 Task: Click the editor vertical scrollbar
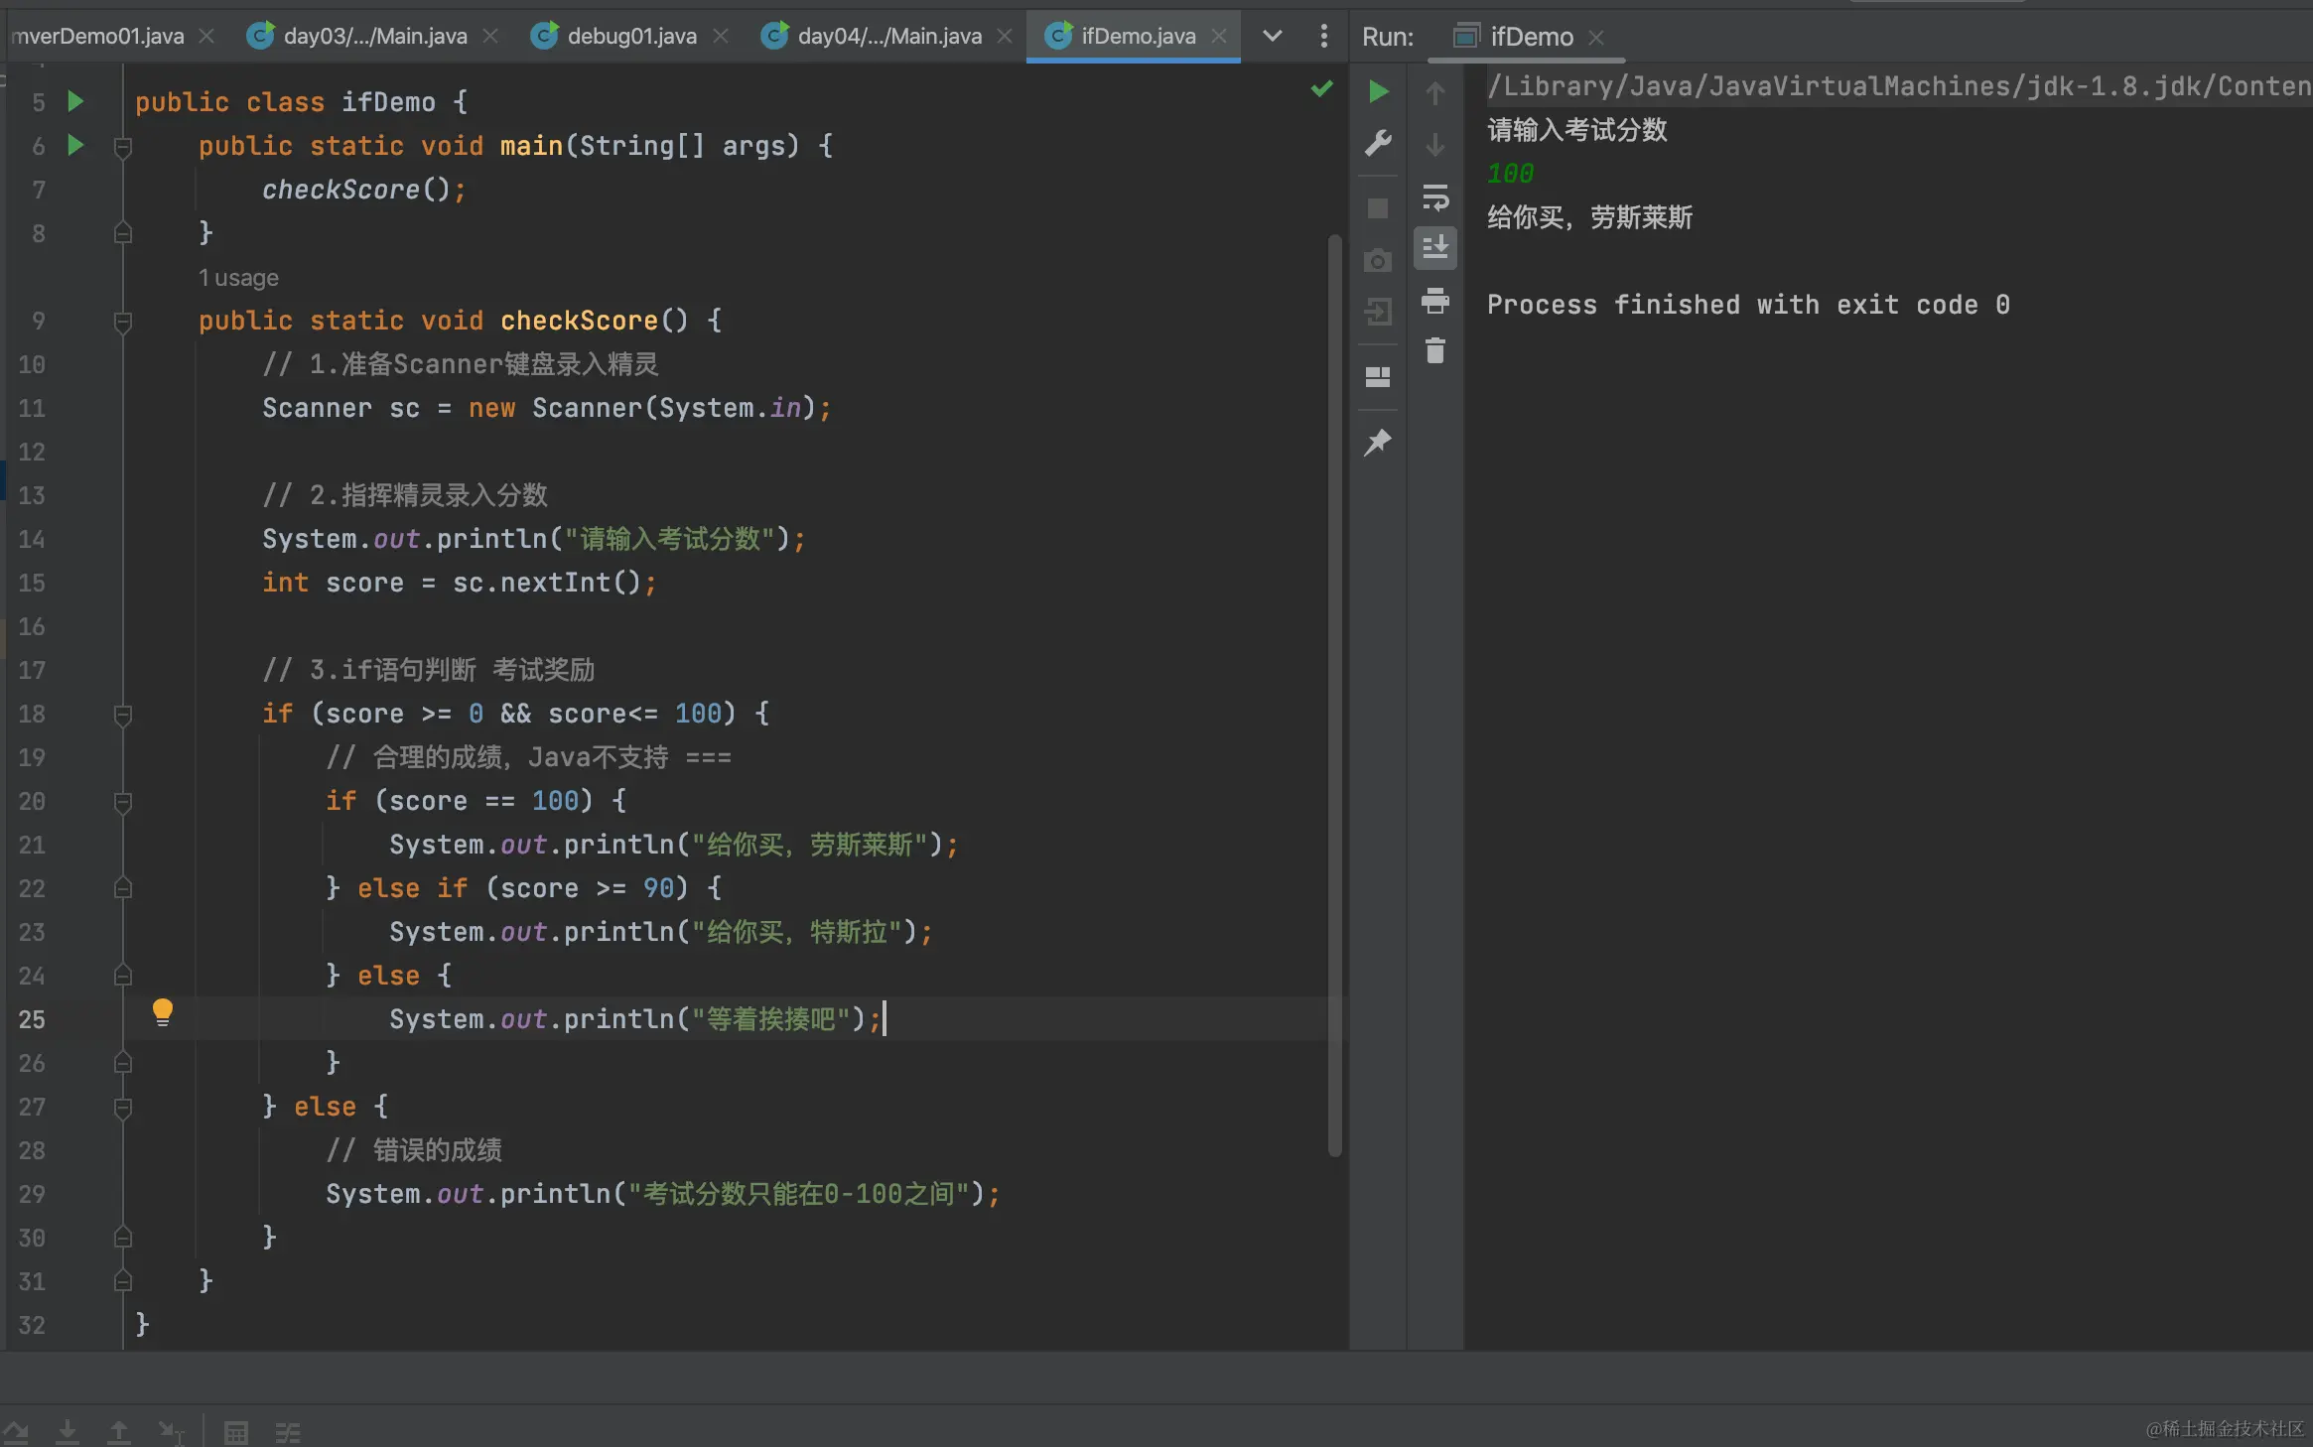1335,695
